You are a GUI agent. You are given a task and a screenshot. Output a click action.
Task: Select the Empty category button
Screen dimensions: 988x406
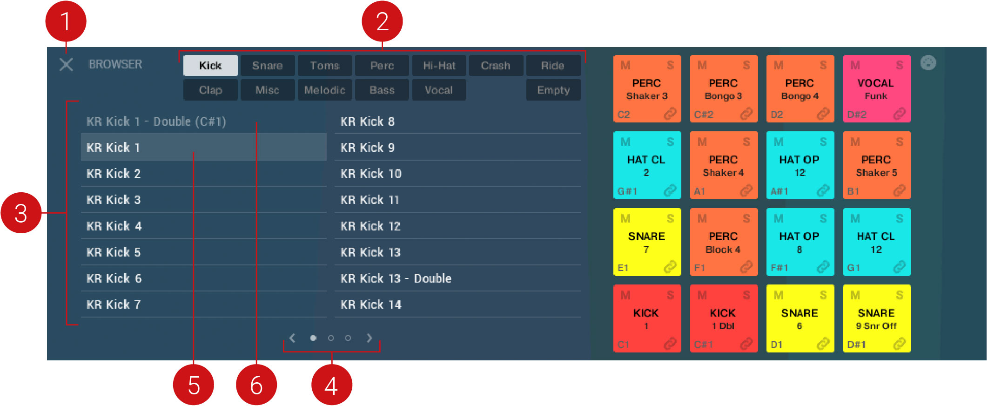553,90
